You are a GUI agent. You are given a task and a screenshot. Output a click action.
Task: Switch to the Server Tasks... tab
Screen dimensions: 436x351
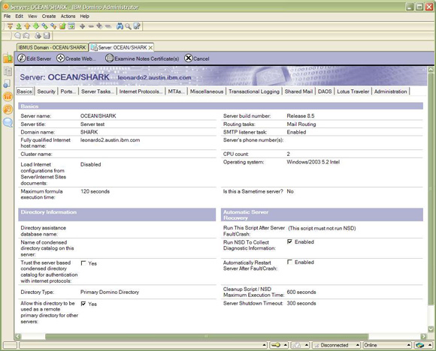[x=98, y=91]
